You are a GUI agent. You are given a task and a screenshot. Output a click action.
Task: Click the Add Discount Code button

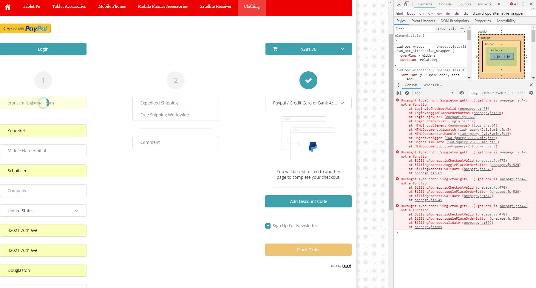[308, 201]
